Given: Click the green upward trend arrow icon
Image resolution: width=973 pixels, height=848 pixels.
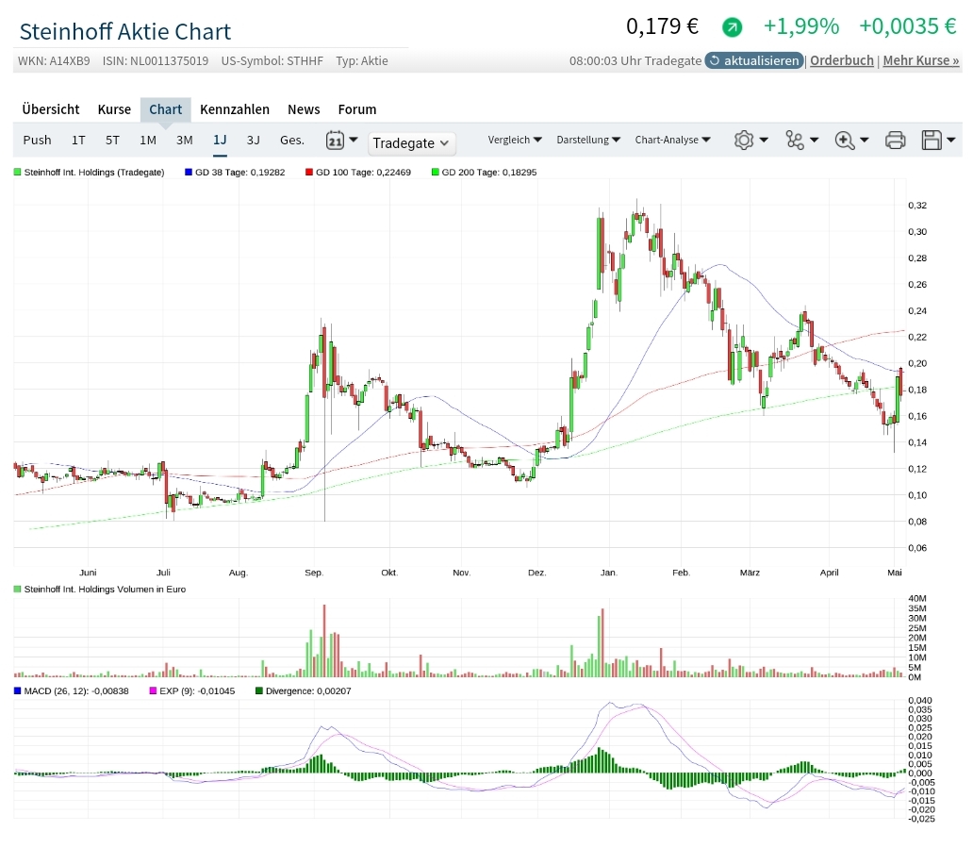Looking at the screenshot, I should (733, 26).
